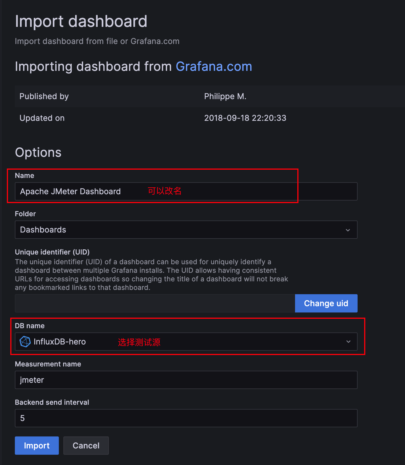Click the Options section heading
This screenshot has width=405, height=465.
[x=38, y=153]
